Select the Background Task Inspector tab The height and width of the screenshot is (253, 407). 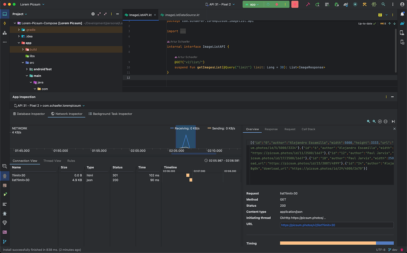click(110, 114)
